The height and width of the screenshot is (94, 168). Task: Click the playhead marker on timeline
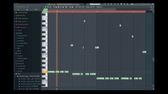(57, 11)
